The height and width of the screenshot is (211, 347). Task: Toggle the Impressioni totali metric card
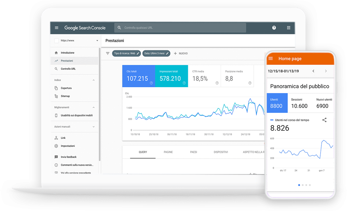click(171, 76)
